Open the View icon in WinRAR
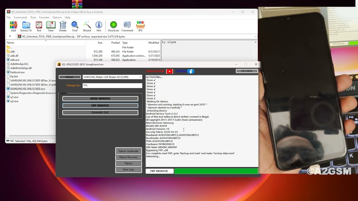Screen dimensions: 358x201 51,27
